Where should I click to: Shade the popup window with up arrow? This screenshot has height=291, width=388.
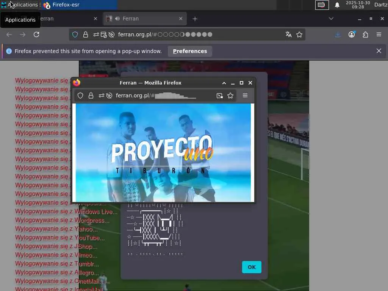224,83
